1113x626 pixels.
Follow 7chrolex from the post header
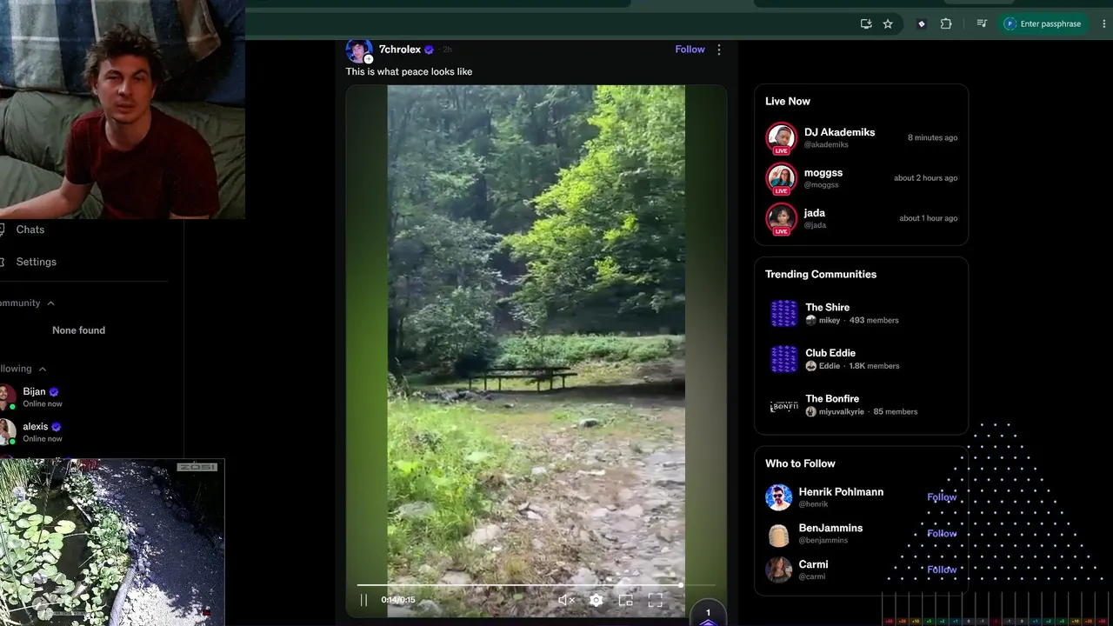point(690,50)
